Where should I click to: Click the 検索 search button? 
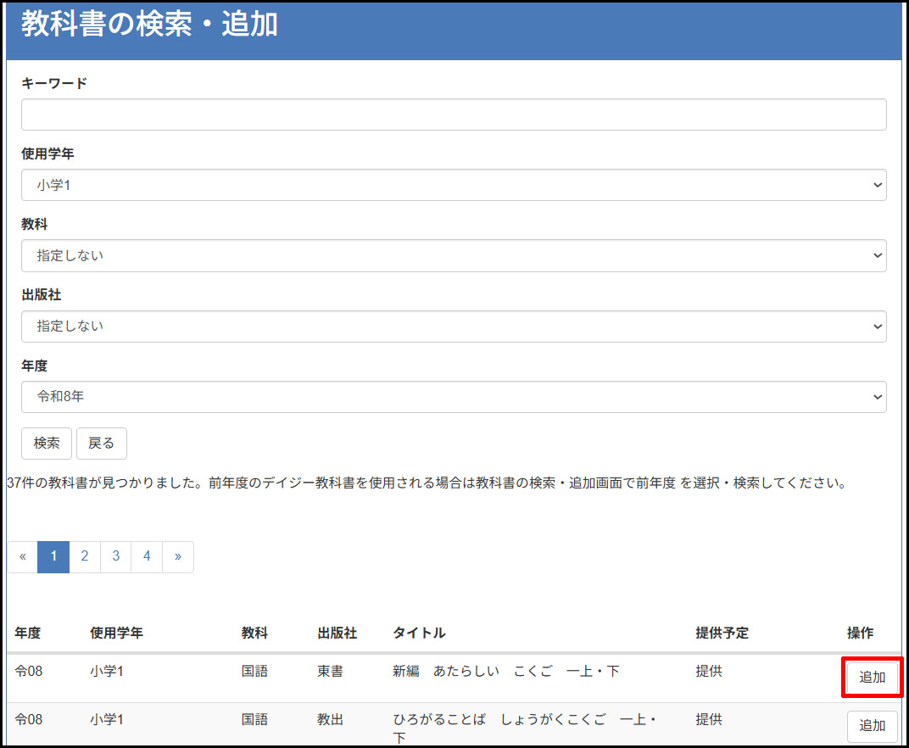[x=46, y=443]
